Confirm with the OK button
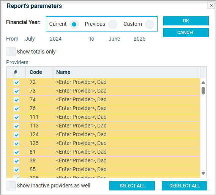 (186, 21)
